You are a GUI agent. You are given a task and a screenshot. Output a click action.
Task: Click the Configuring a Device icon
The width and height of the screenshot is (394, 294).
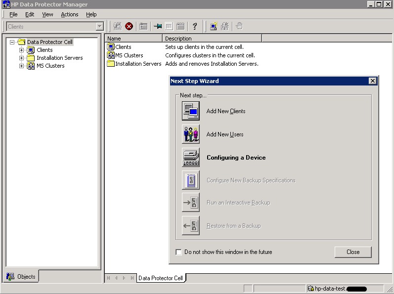tap(191, 158)
